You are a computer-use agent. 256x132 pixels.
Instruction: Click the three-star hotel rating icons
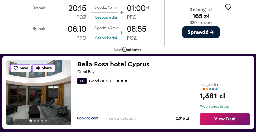[x=122, y=81]
